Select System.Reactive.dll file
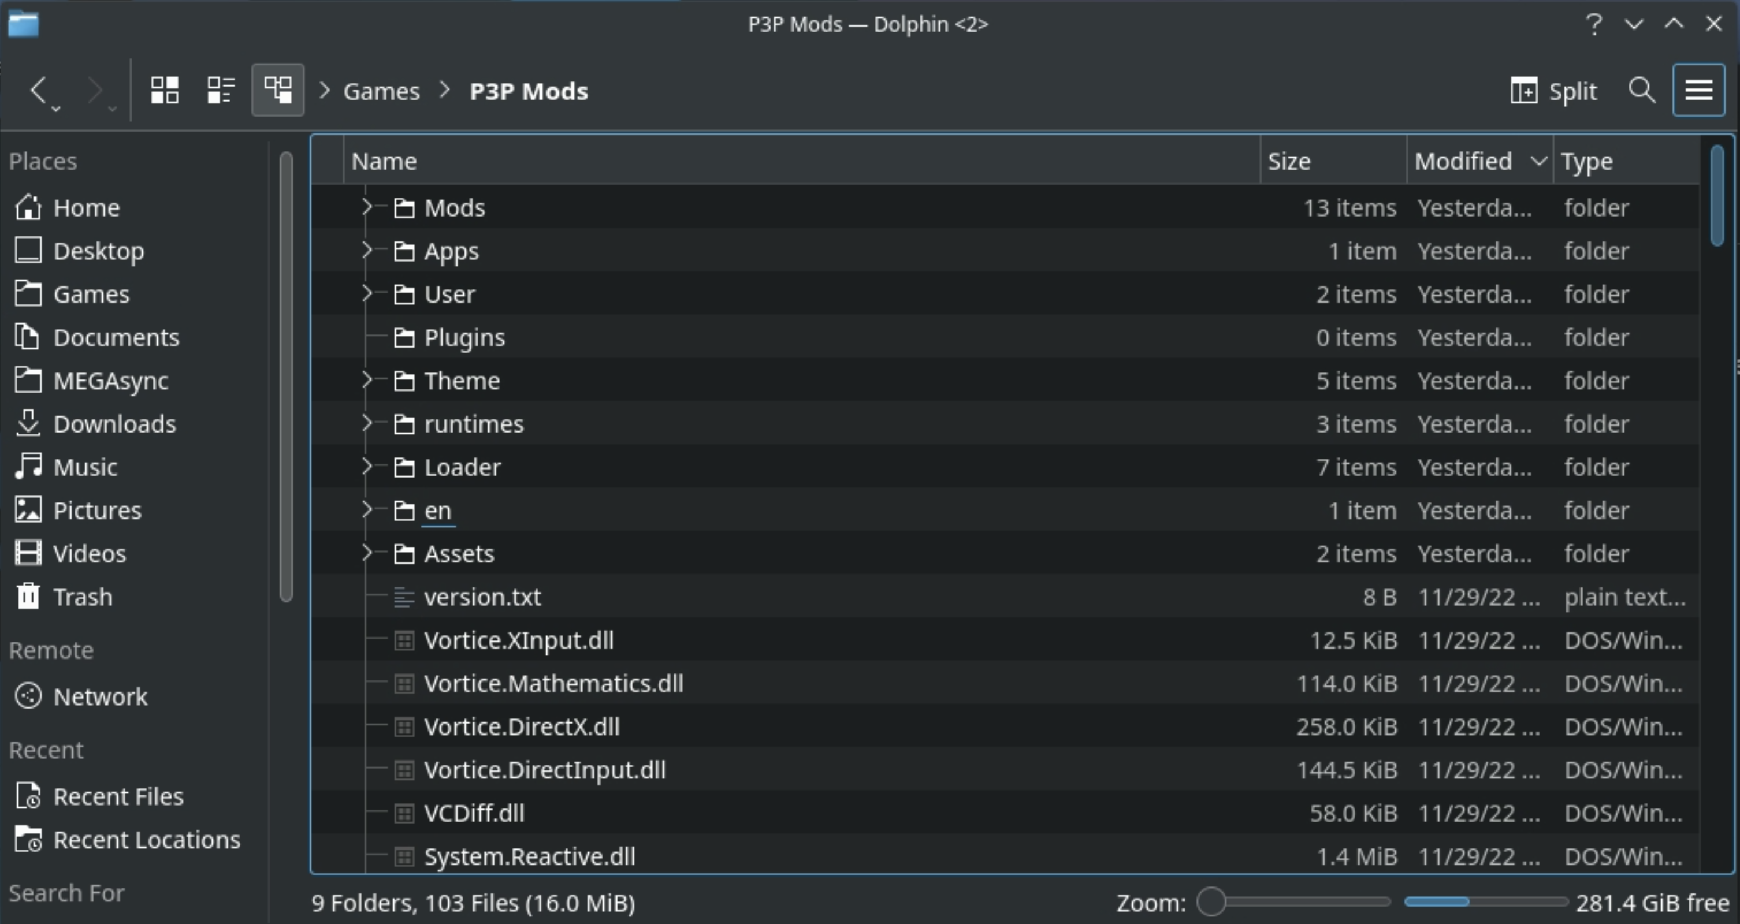 (530, 856)
